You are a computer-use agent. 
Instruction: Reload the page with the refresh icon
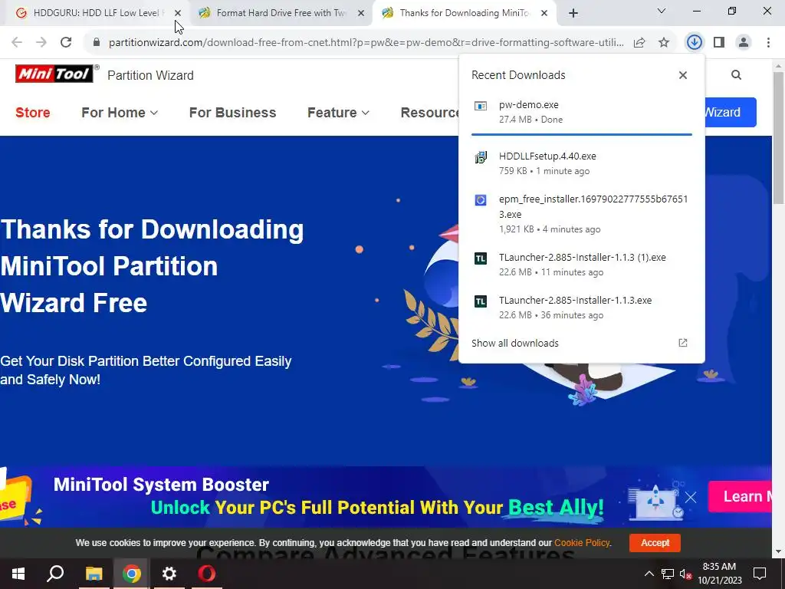tap(66, 43)
